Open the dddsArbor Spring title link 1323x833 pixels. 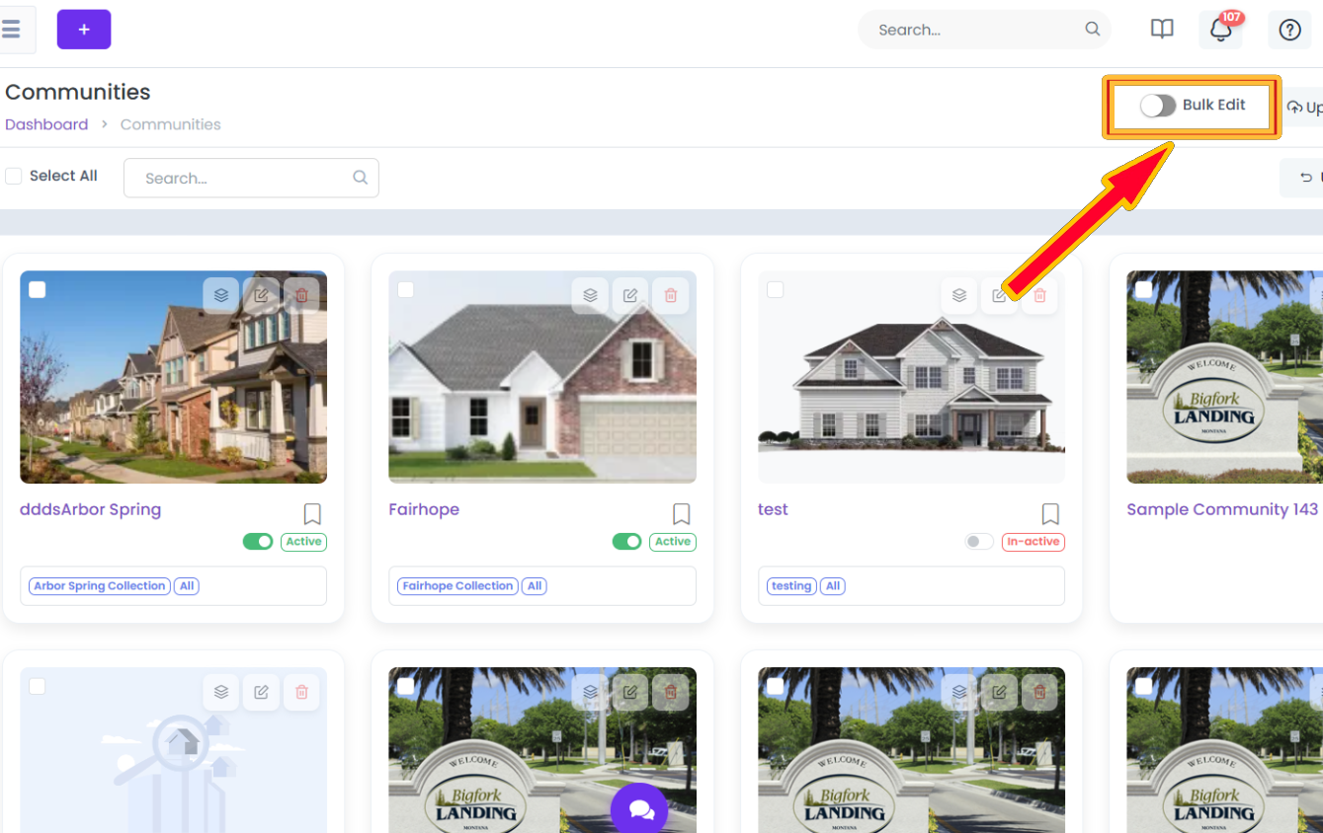tap(90, 509)
